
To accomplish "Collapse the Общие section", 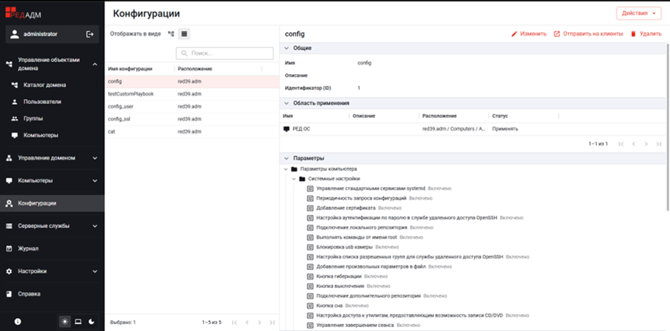I will (286, 48).
